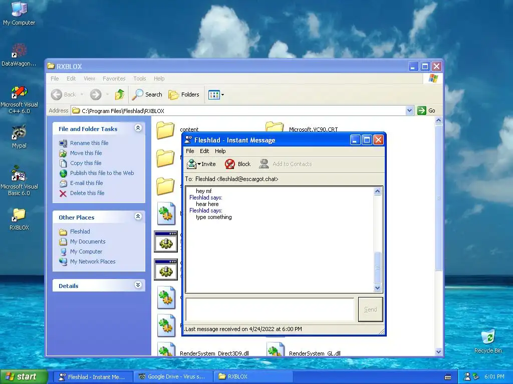Switch to Fleshlad Instant Message taskbar button
The image size is (513, 384).
click(x=92, y=377)
